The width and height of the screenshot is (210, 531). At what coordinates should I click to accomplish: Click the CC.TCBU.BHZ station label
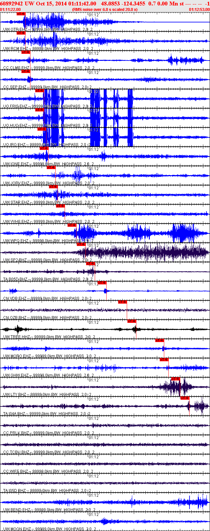click(x=16, y=452)
